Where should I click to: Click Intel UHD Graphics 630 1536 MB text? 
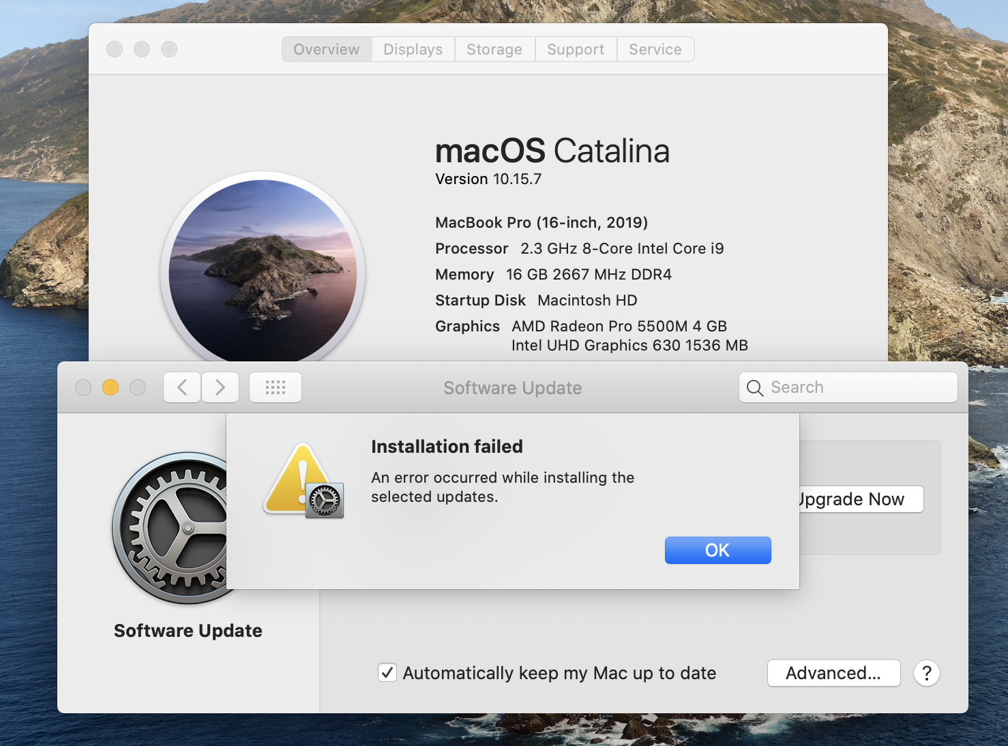pos(629,345)
